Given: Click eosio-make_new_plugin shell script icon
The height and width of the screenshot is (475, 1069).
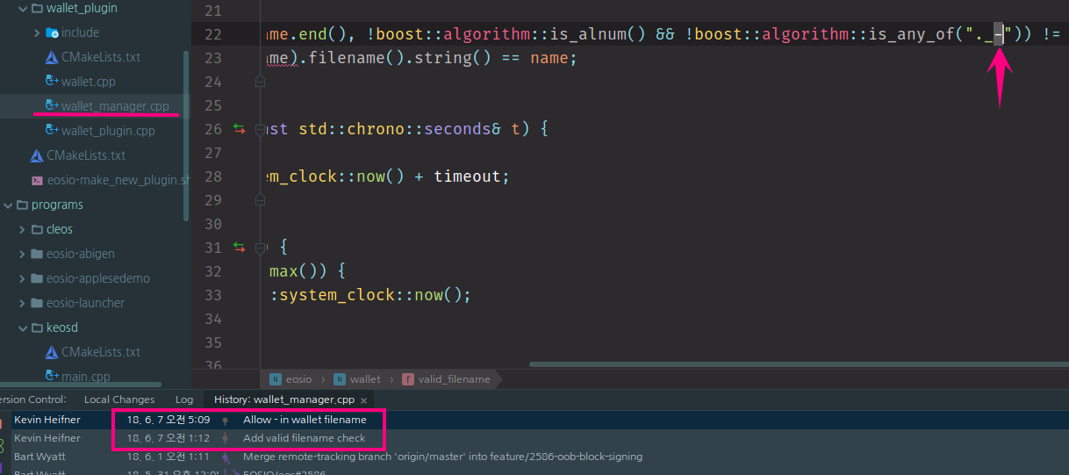Looking at the screenshot, I should pos(37,180).
